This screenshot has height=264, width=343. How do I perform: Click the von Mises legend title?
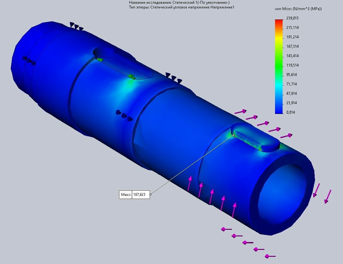[298, 9]
